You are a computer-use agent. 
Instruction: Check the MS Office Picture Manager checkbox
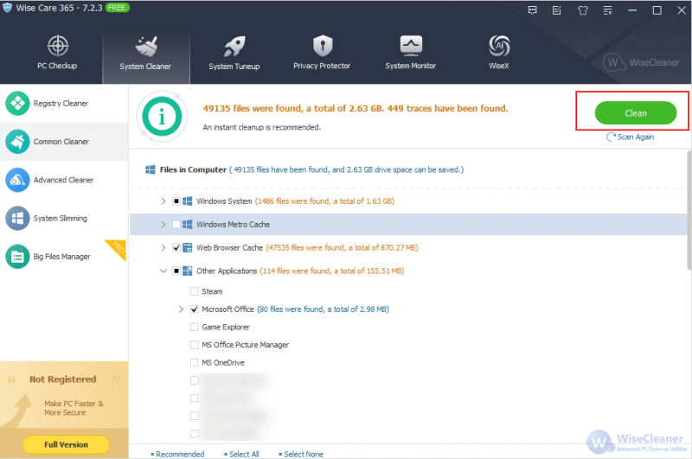(x=194, y=345)
